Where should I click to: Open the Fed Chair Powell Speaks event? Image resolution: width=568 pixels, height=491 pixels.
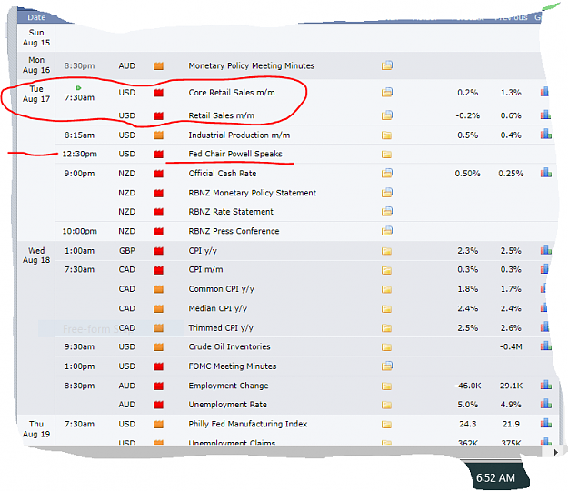click(x=235, y=154)
